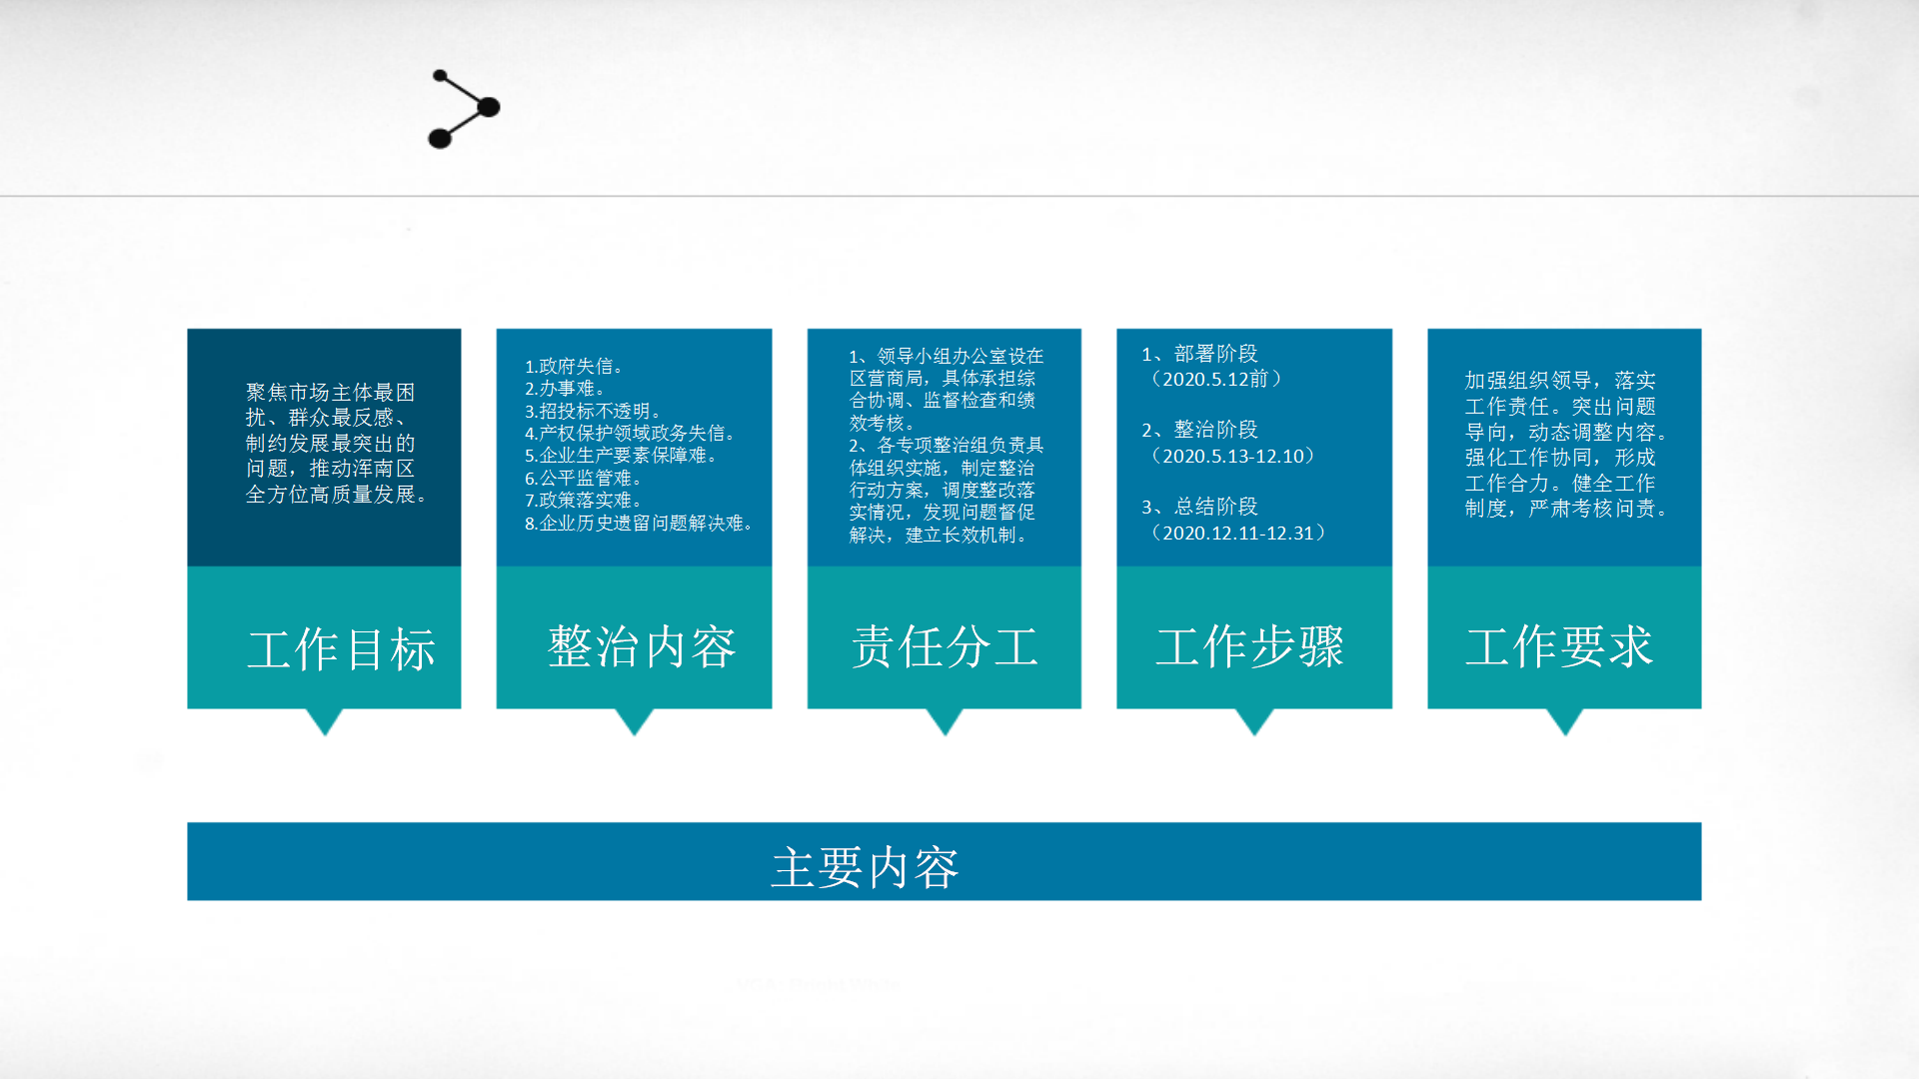The image size is (1919, 1079).
Task: Click the pointer arrow below 工作目标
Action: pyautogui.click(x=324, y=720)
